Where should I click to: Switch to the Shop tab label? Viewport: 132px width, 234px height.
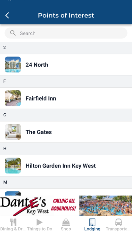[x=66, y=229]
